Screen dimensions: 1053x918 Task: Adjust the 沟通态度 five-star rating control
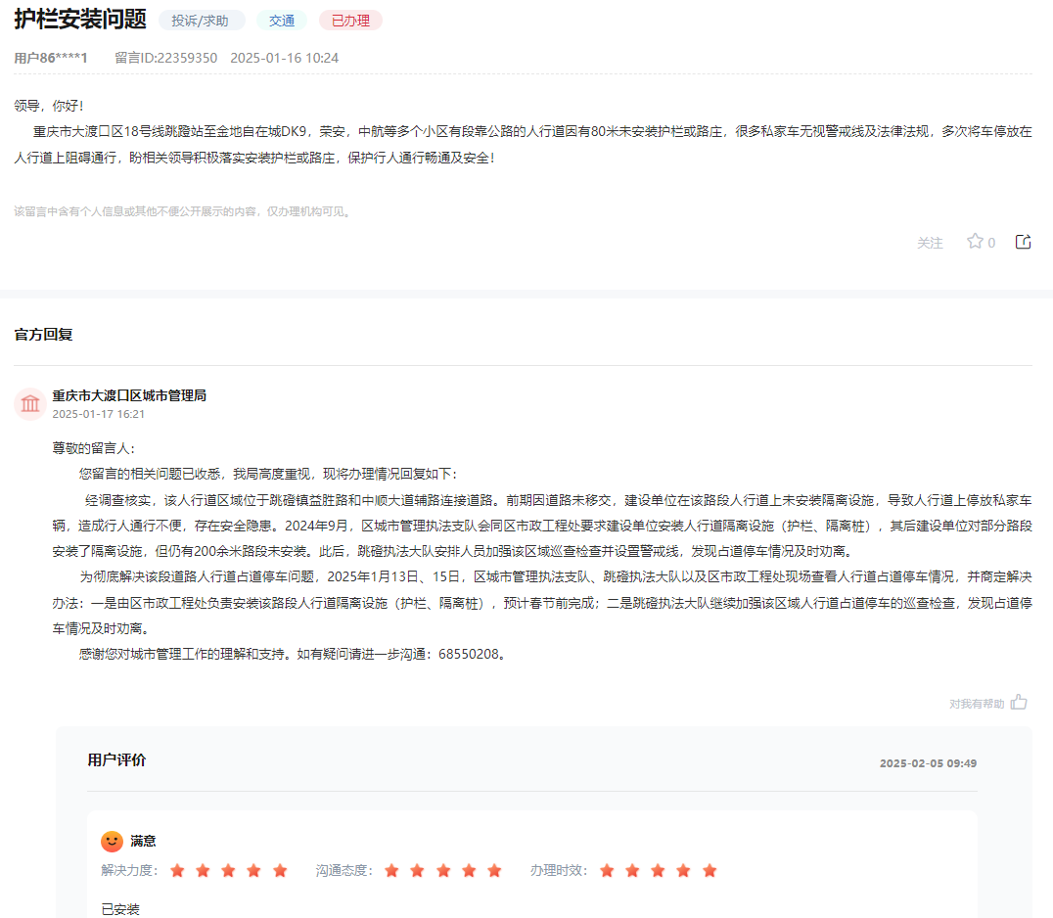[x=443, y=869]
